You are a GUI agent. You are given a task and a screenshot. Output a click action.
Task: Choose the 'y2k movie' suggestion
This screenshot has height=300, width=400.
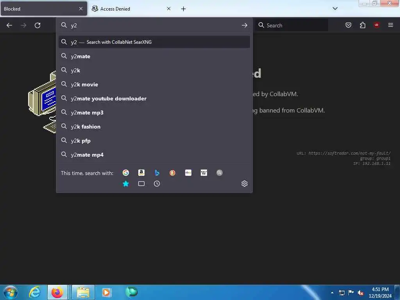click(x=154, y=84)
